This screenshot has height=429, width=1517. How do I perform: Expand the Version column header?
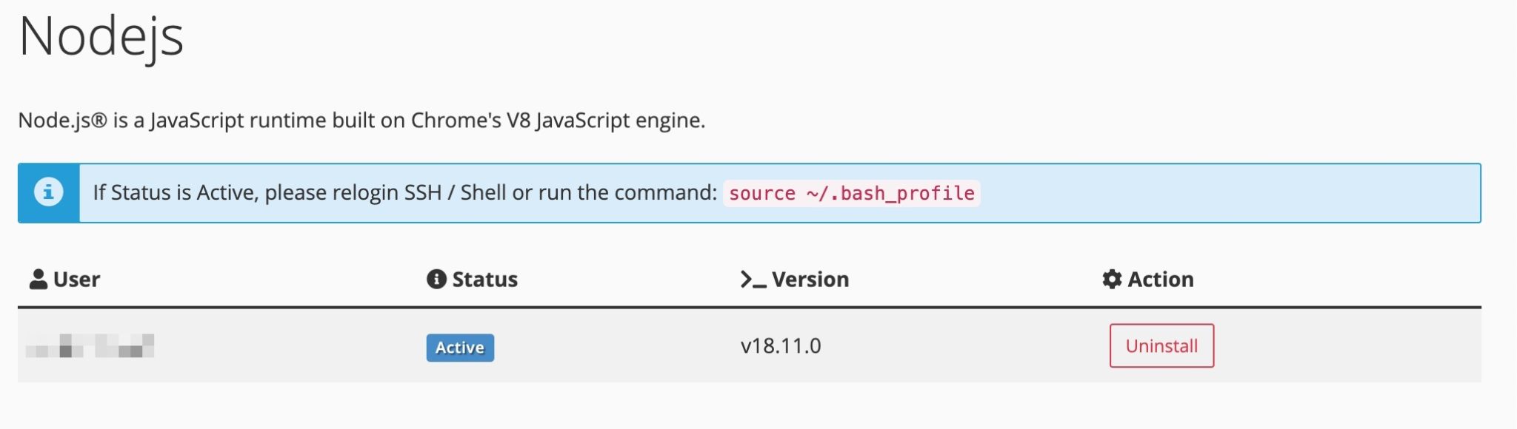[x=794, y=280]
